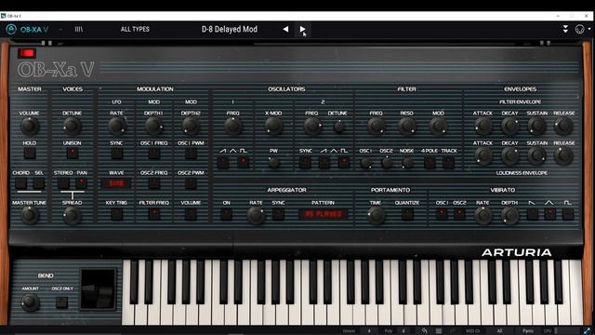Viewport: 595px width, 335px height.
Task: Click the SPREAD knob
Action: 73,215
